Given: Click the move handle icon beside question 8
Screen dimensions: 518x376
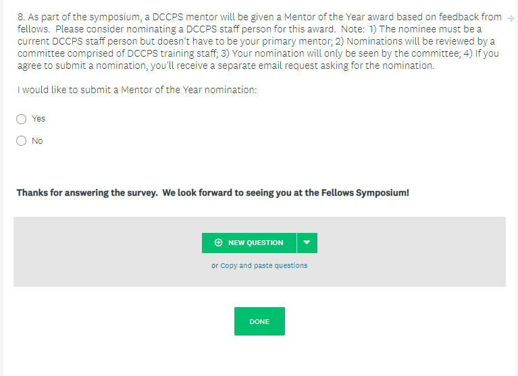Looking at the screenshot, I should click(511, 19).
